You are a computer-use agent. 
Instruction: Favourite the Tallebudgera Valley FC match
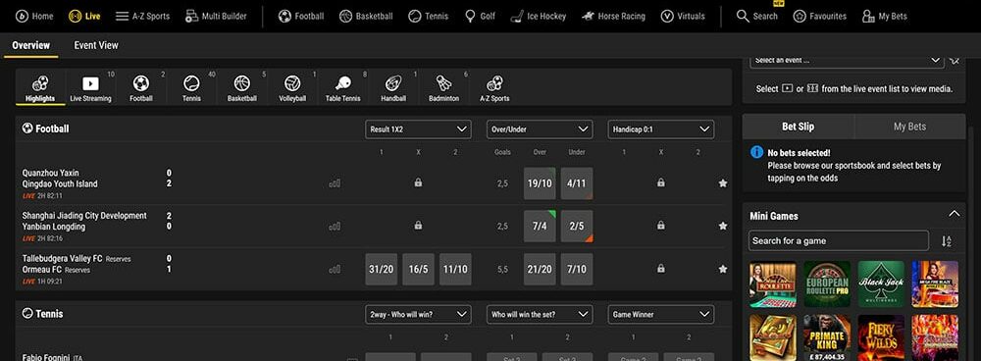pyautogui.click(x=723, y=269)
